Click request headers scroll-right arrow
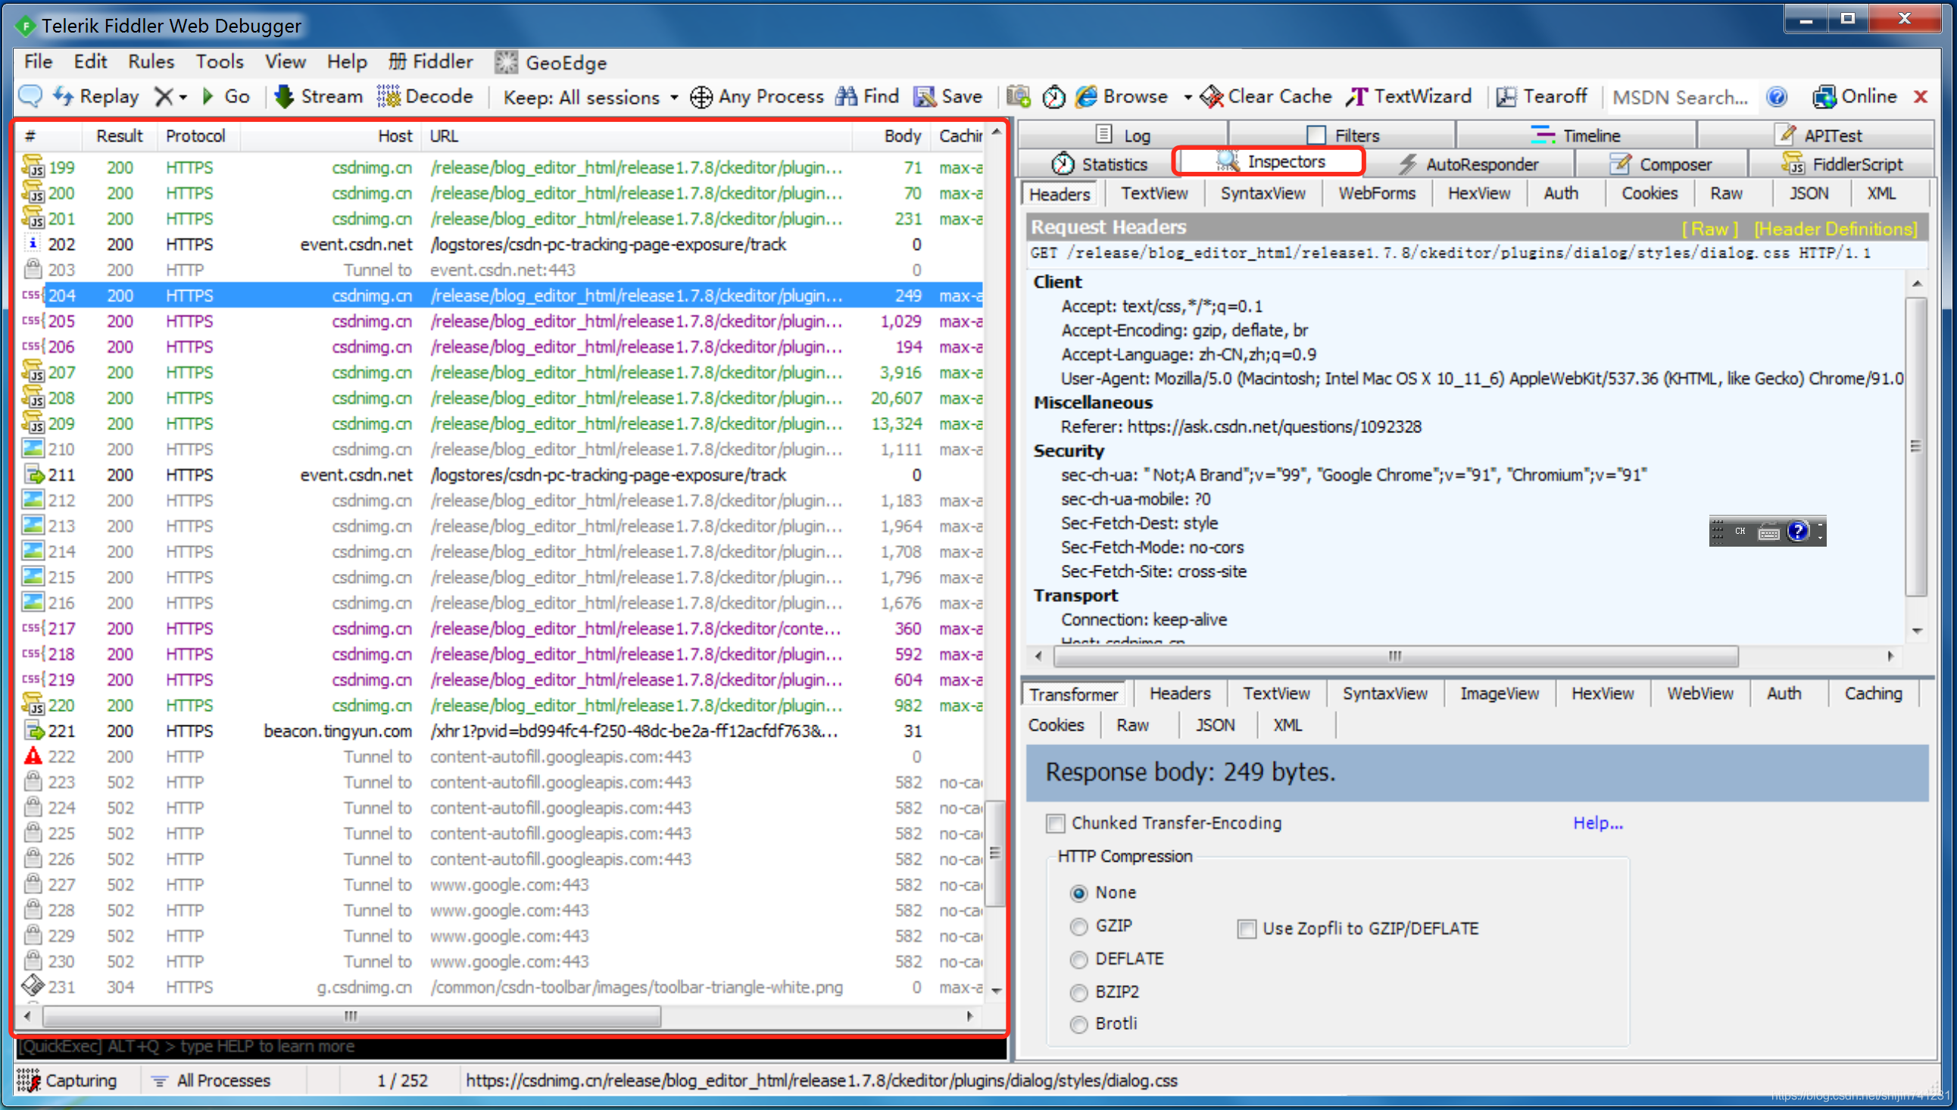This screenshot has width=1957, height=1110. 1890,656
